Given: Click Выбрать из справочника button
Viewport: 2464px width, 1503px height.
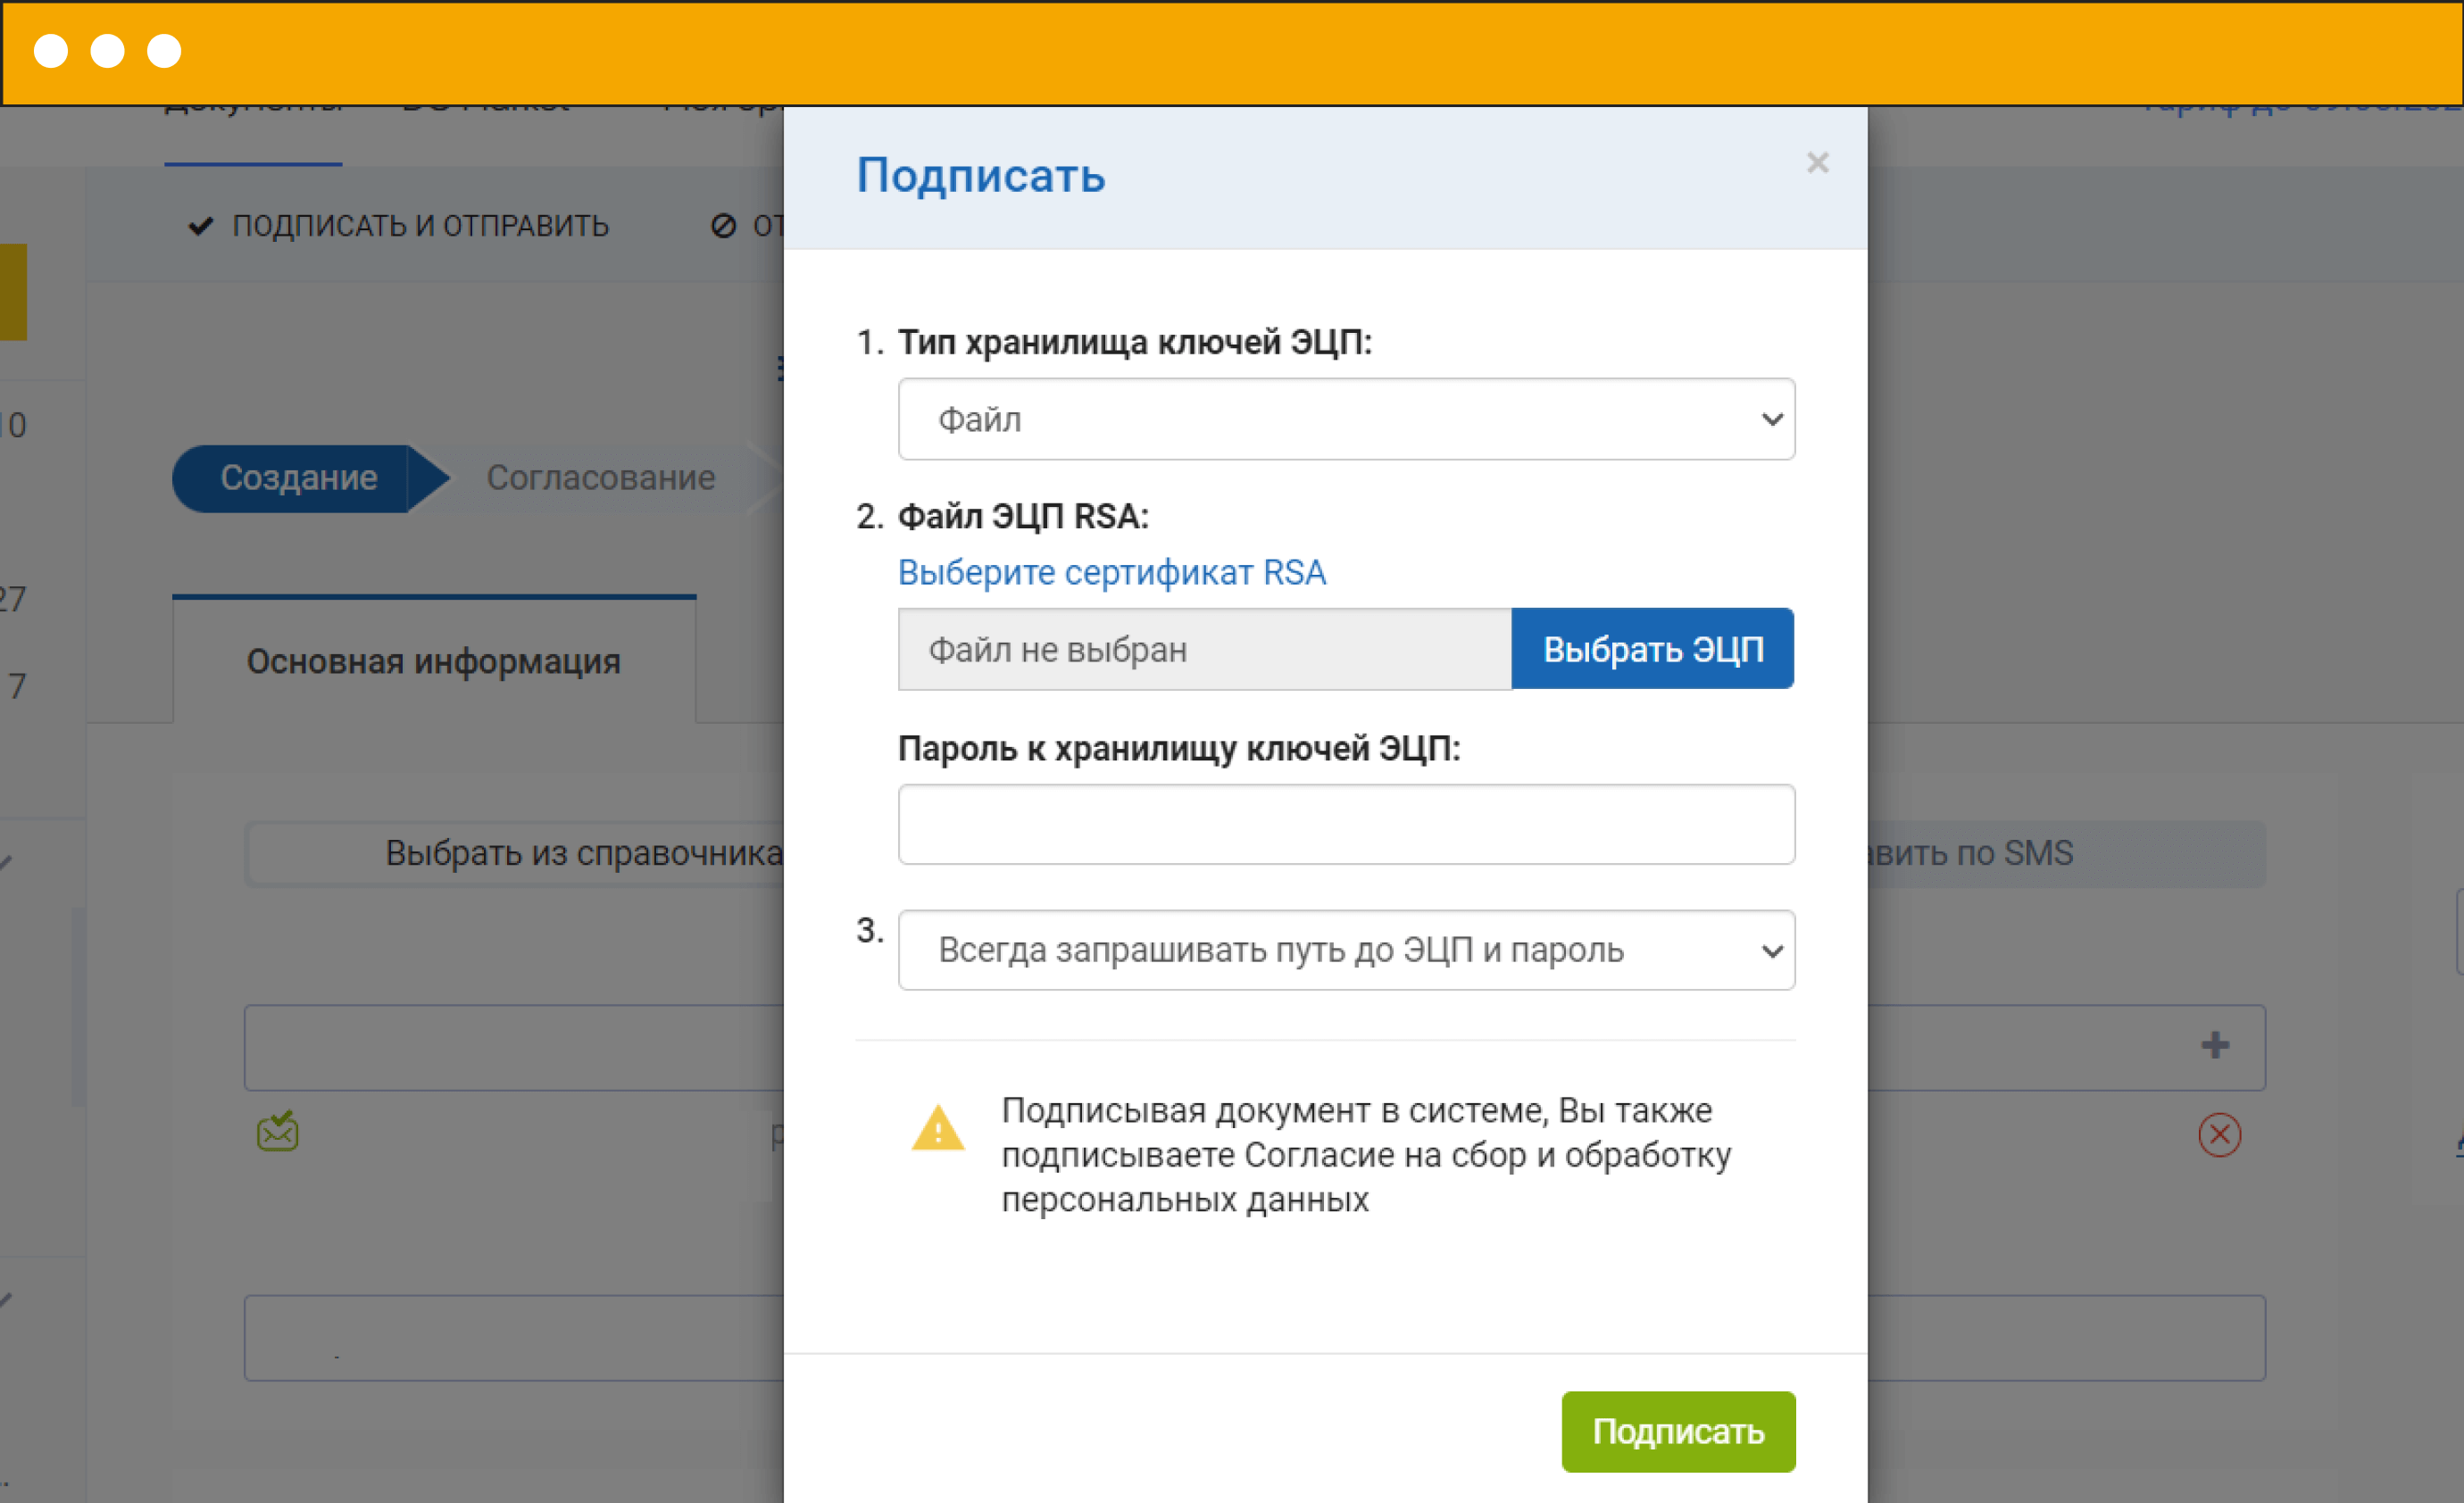Looking at the screenshot, I should coord(583,853).
